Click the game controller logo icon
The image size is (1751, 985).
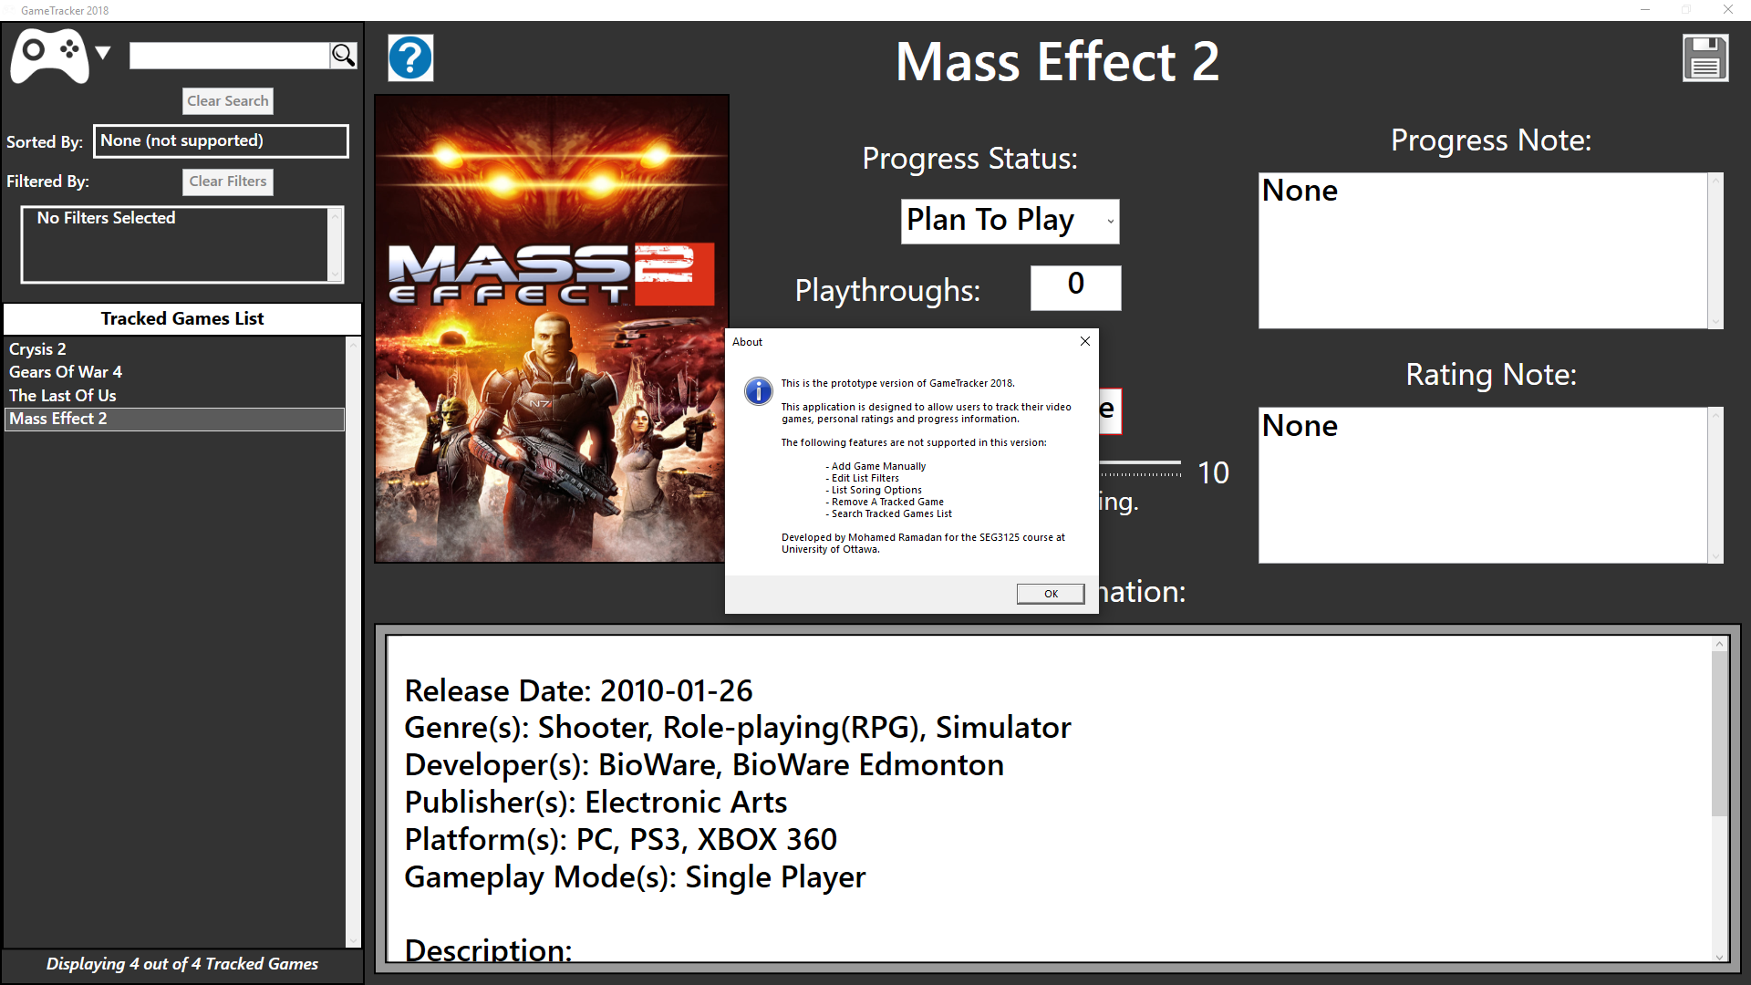click(49, 56)
